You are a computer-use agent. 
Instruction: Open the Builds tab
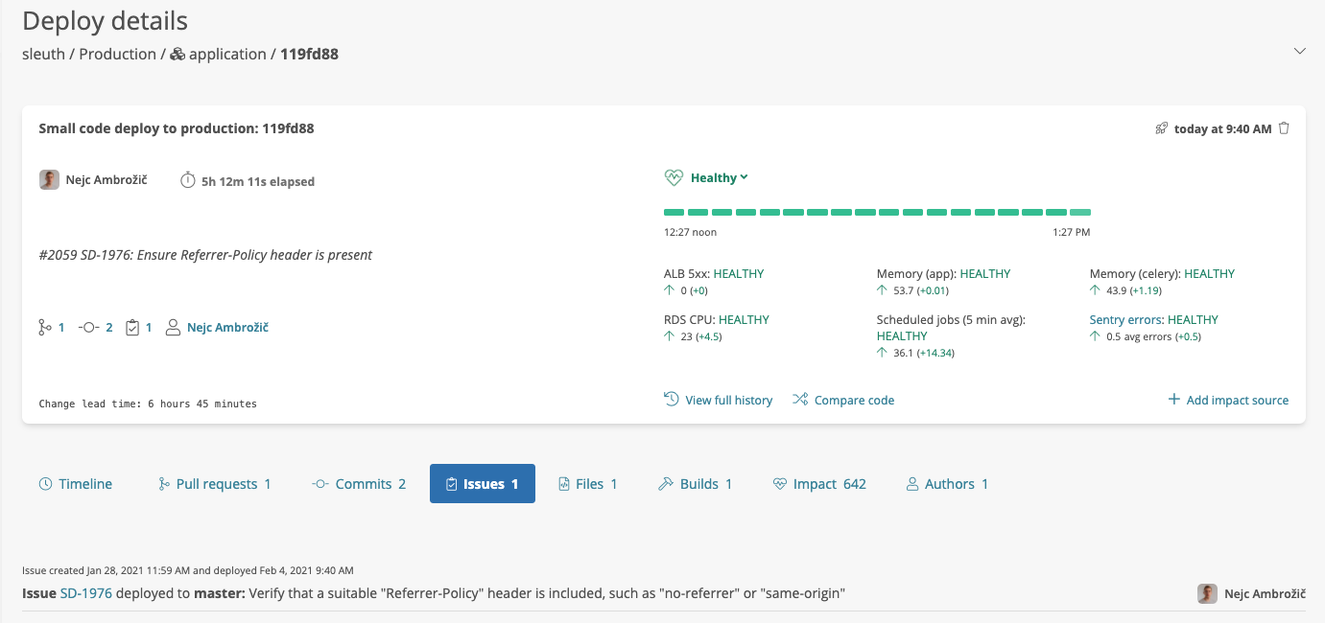696,484
